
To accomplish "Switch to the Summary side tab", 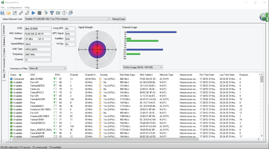I will point(4,30).
